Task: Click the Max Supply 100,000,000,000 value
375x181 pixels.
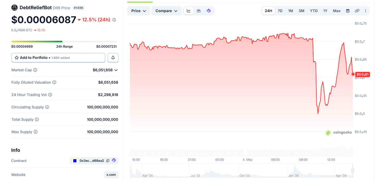Action: (x=103, y=132)
